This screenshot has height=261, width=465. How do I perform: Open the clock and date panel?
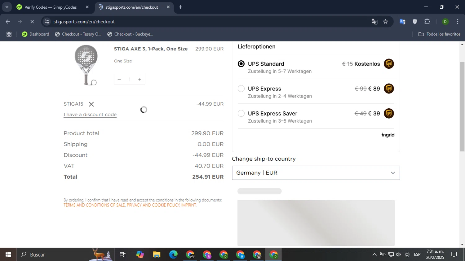click(x=435, y=254)
